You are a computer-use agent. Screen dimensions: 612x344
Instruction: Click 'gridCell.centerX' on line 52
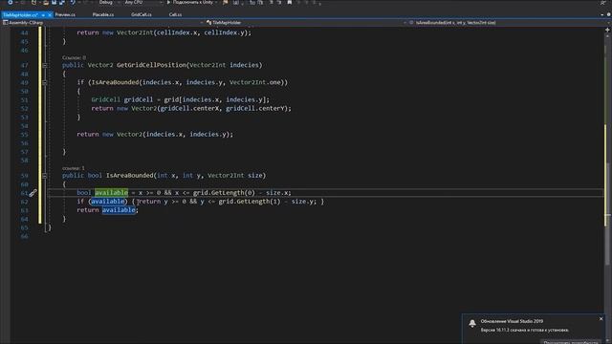pyautogui.click(x=189, y=108)
